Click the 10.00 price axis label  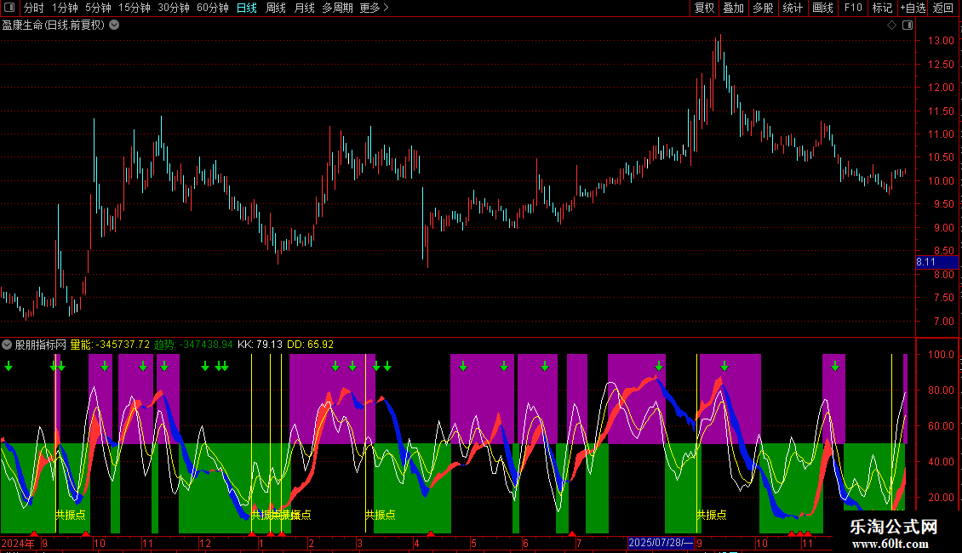coord(941,181)
